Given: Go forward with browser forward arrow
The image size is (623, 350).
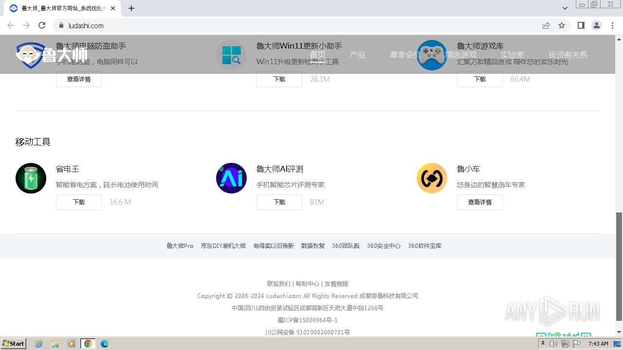Looking at the screenshot, I should click(26, 25).
